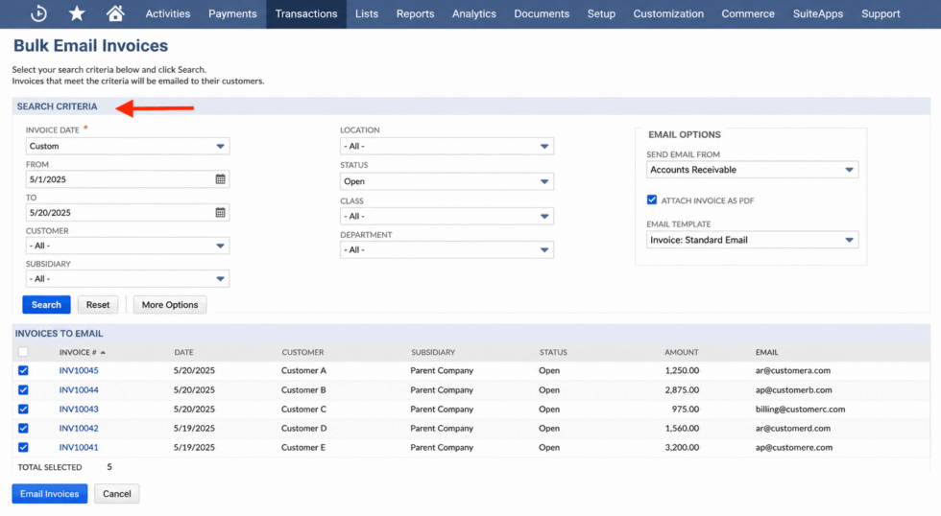
Task: Open the Reports menu
Action: click(415, 13)
